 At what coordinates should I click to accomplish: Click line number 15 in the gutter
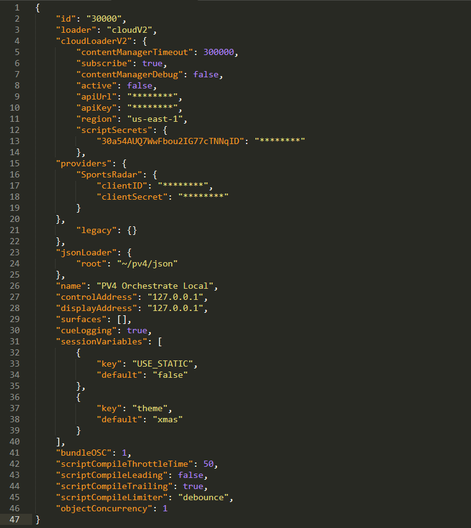point(14,163)
